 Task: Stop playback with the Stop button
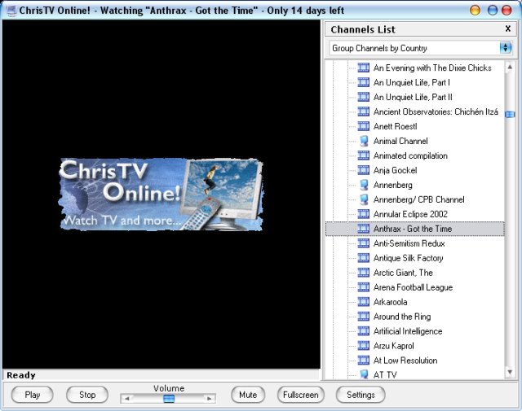[87, 395]
